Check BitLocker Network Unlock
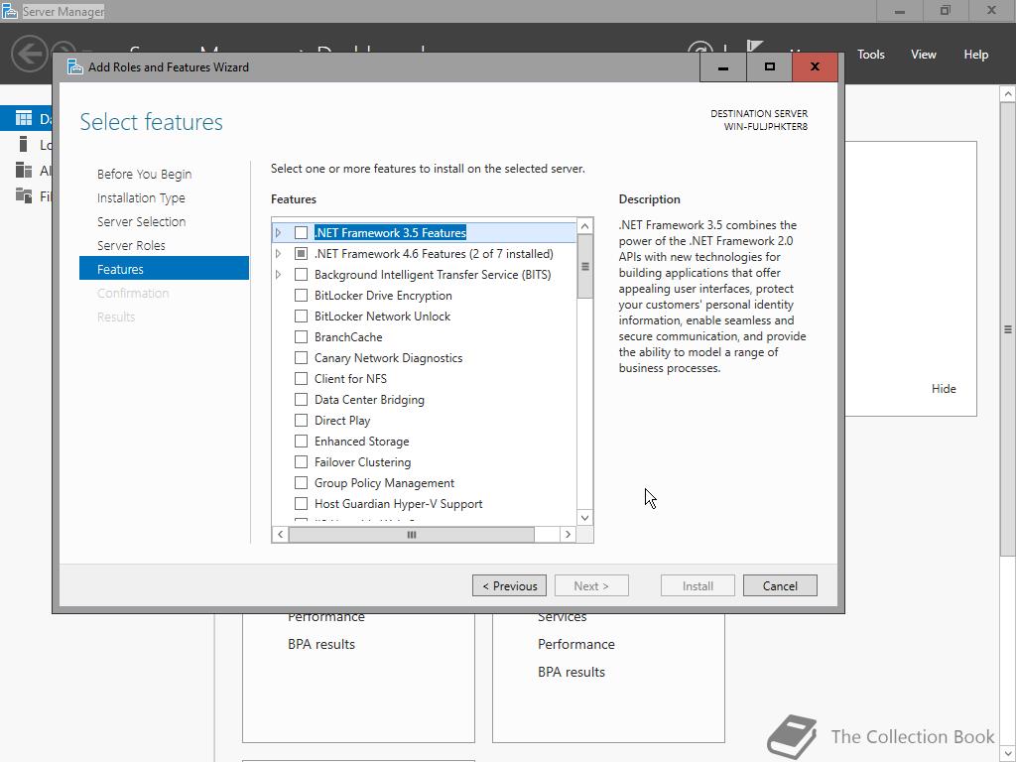This screenshot has height=762, width=1016. point(301,316)
